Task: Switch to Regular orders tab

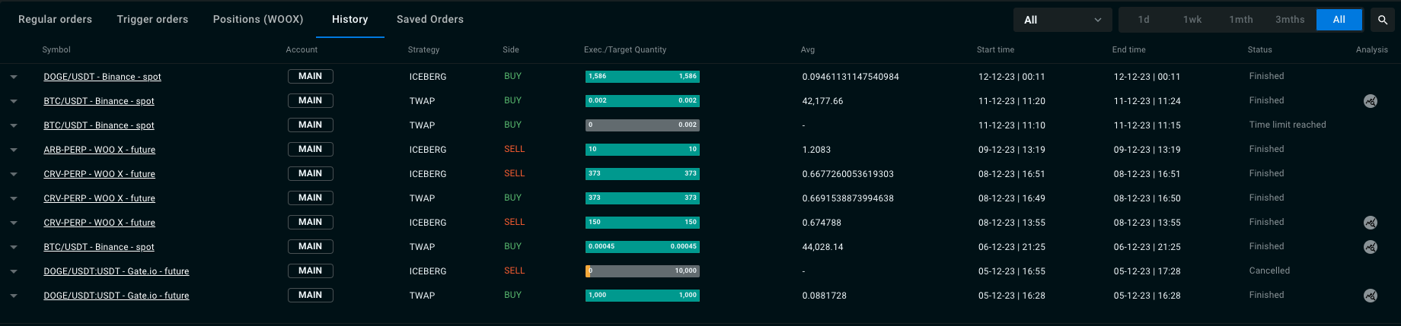Action: tap(55, 19)
